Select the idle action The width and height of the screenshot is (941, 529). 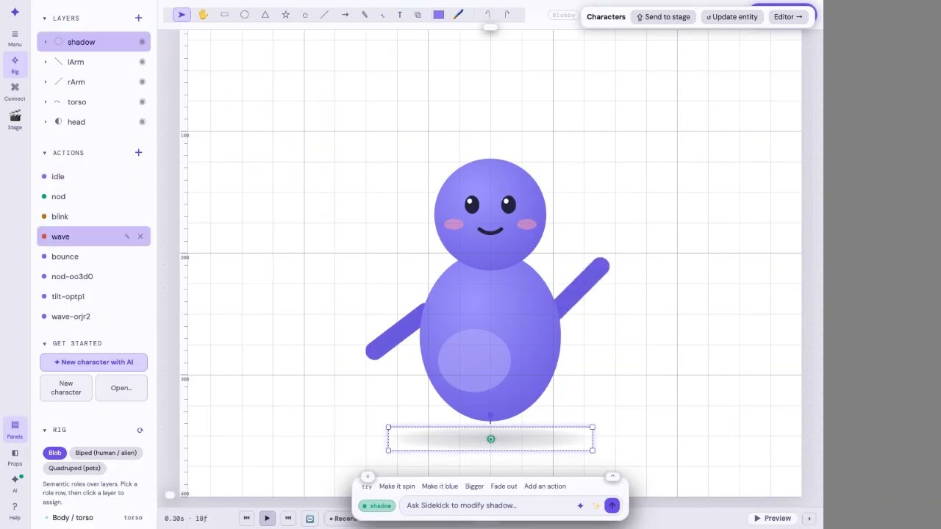(x=93, y=176)
